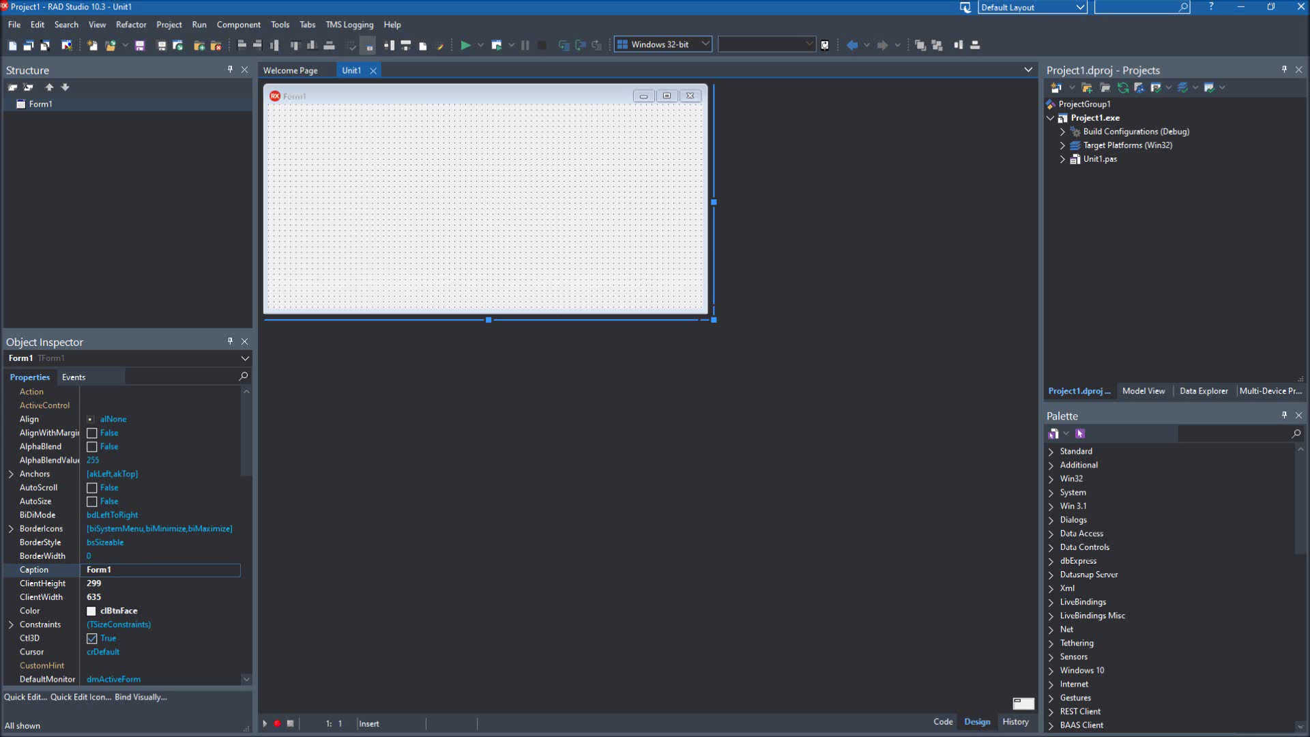The width and height of the screenshot is (1310, 737).
Task: Click the New file icon in toolbar
Action: pyautogui.click(x=12, y=45)
